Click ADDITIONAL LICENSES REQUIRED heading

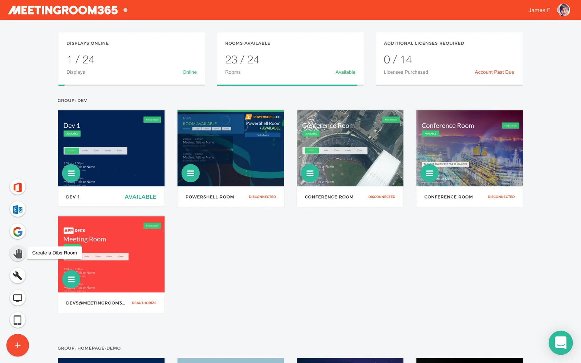pyautogui.click(x=424, y=43)
